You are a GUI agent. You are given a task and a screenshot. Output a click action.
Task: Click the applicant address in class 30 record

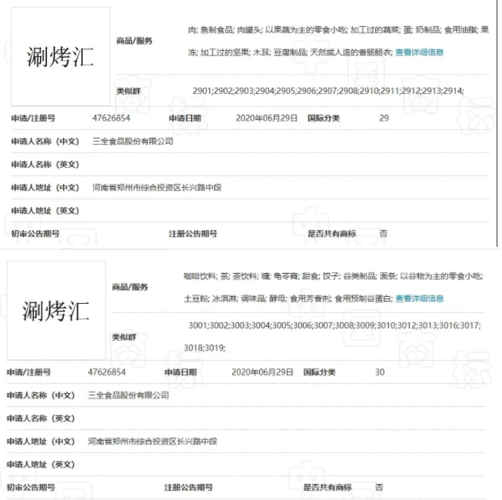[152, 442]
